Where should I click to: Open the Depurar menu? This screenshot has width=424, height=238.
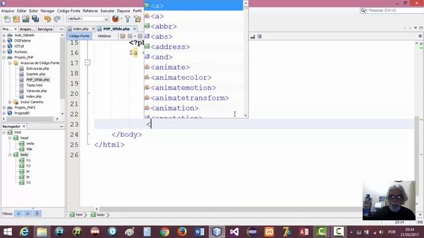[124, 11]
